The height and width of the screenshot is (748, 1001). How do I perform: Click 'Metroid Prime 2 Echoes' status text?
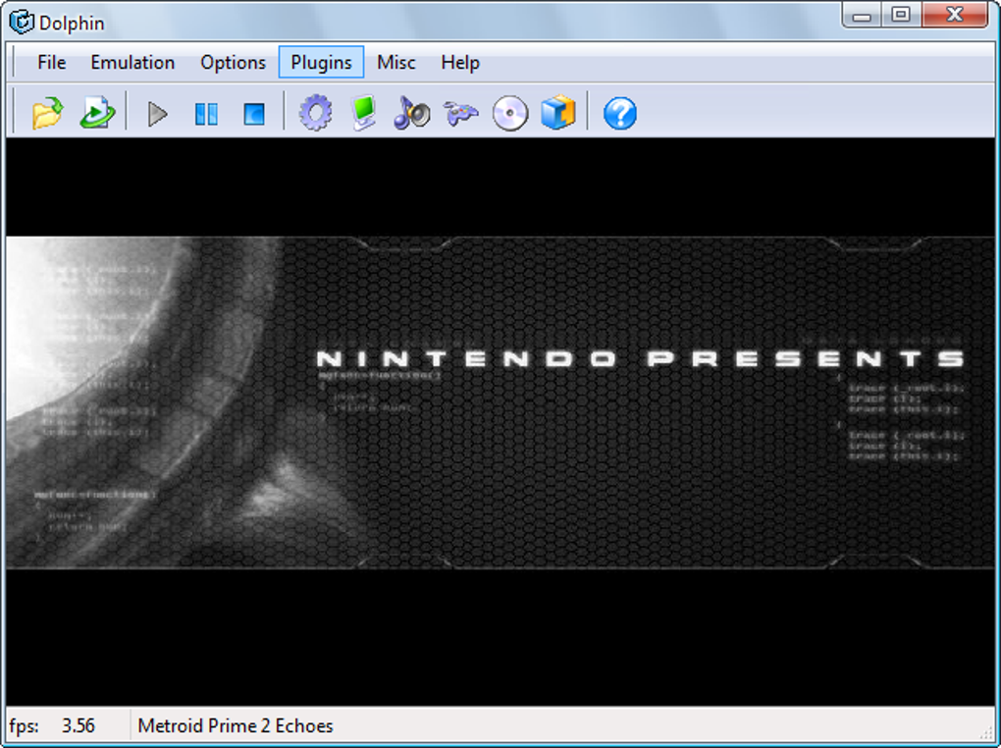coord(236,726)
